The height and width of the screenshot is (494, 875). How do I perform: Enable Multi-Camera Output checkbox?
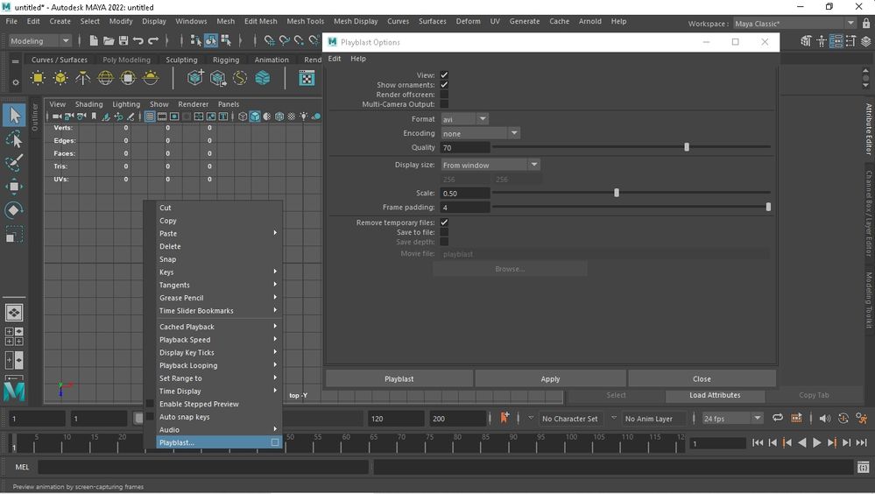pyautogui.click(x=444, y=104)
